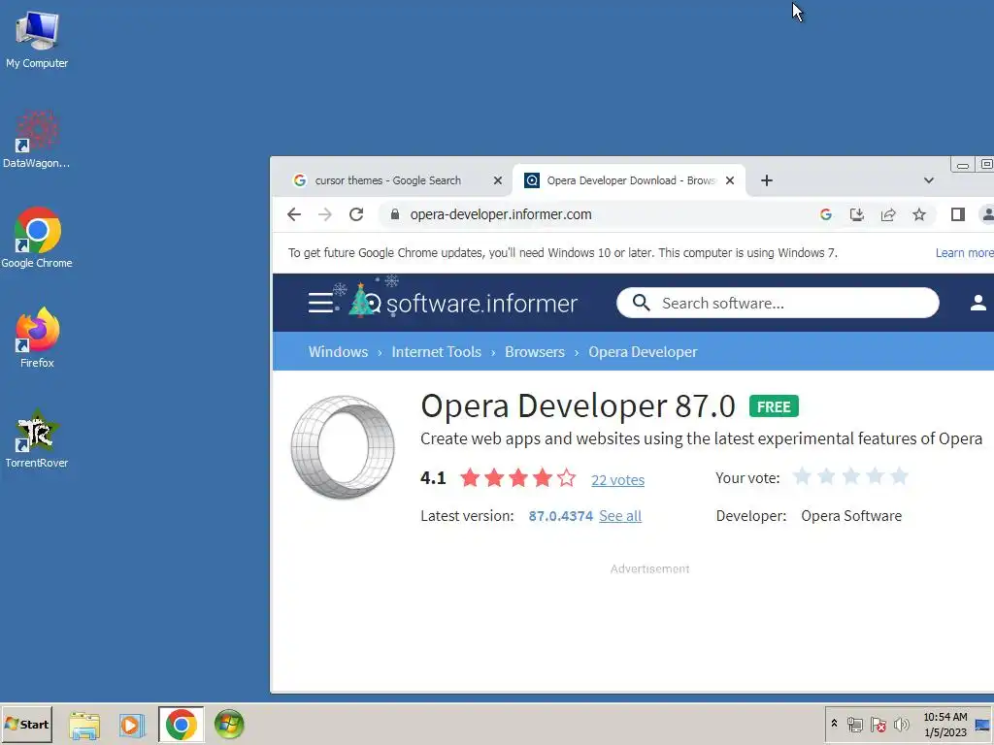
Task: Go to Windows breadcrumb
Action: click(338, 352)
